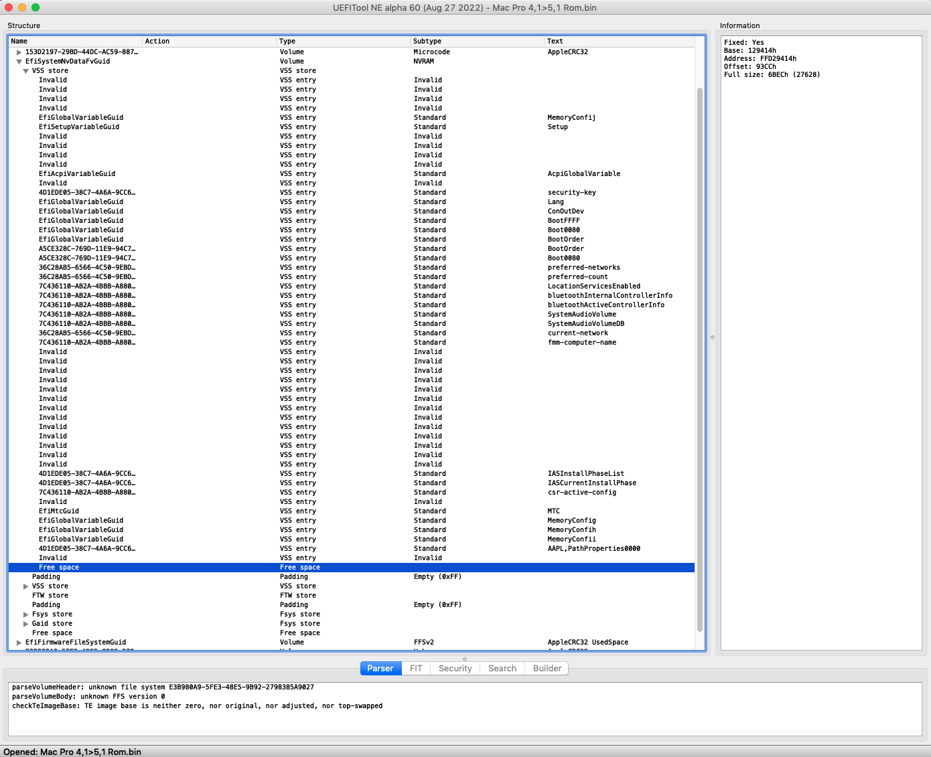Select the Free space row below Gaid store
Image resolution: width=931 pixels, height=757 pixels.
[352, 633]
